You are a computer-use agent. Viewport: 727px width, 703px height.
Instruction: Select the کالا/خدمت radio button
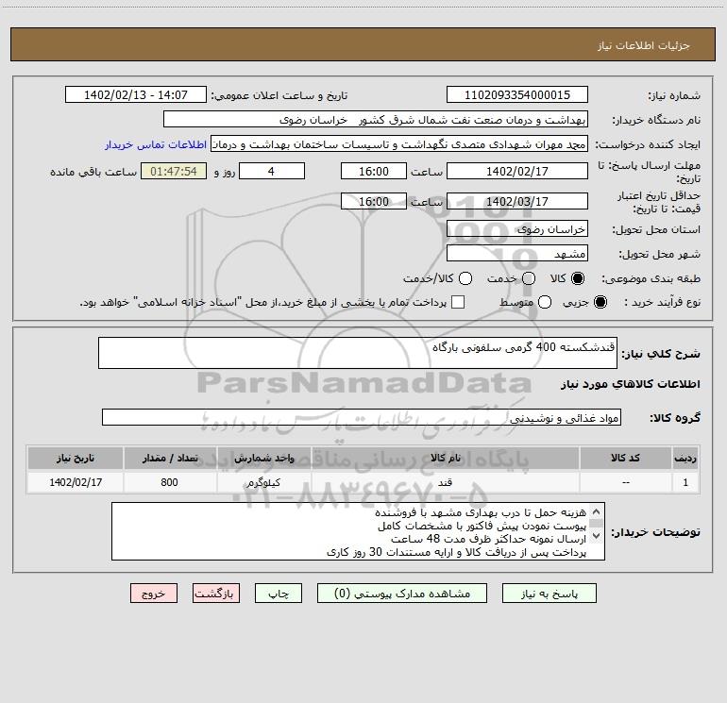(465, 278)
